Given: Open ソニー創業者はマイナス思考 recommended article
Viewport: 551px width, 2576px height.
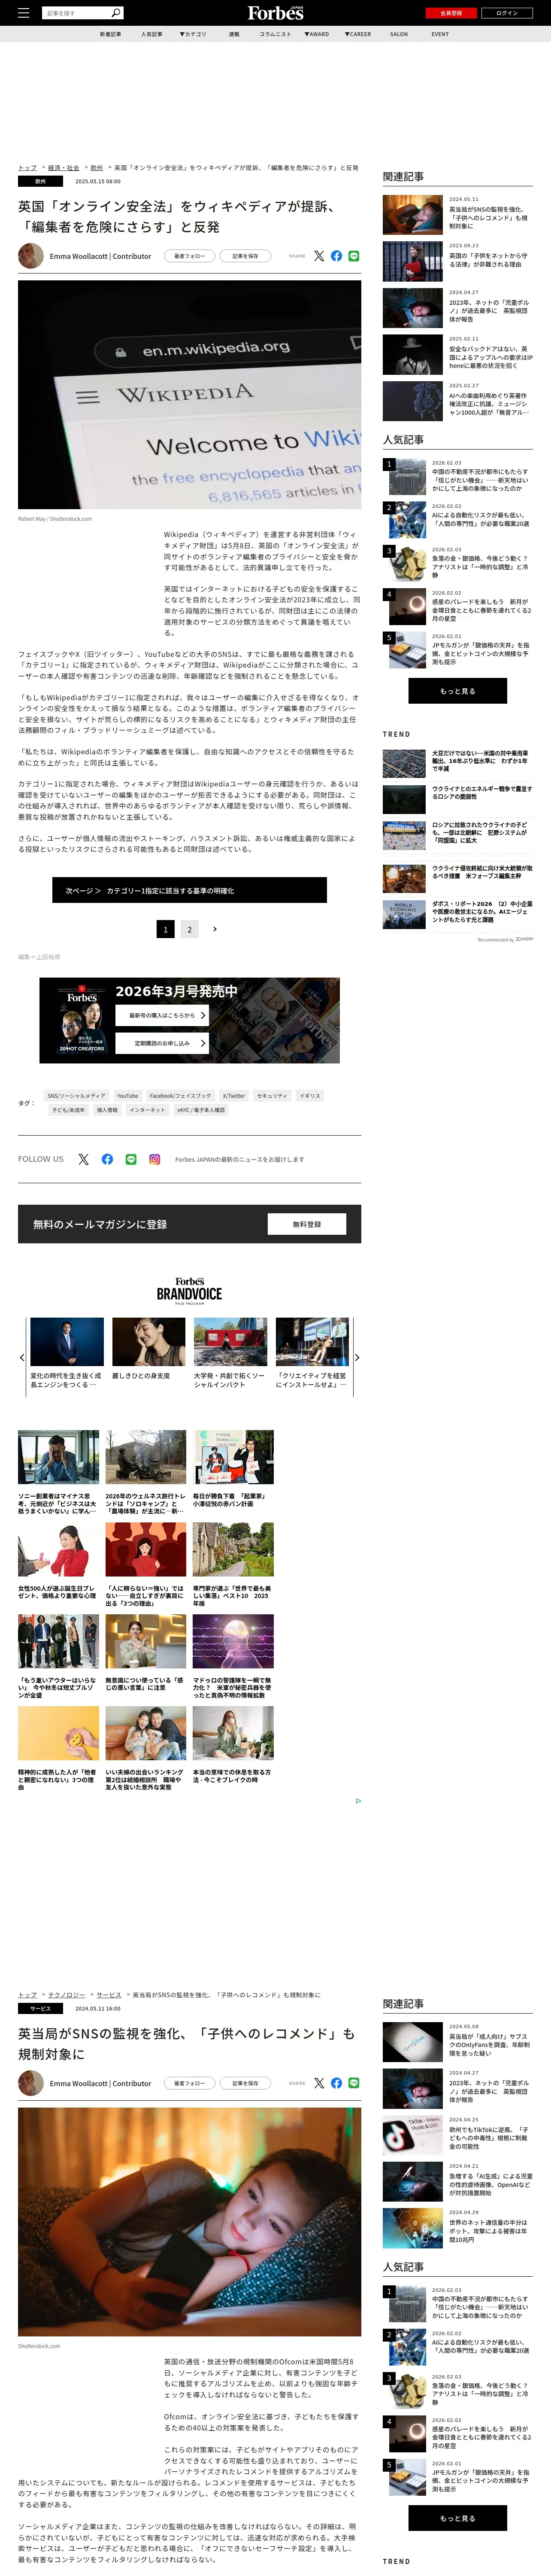Looking at the screenshot, I should (58, 1472).
